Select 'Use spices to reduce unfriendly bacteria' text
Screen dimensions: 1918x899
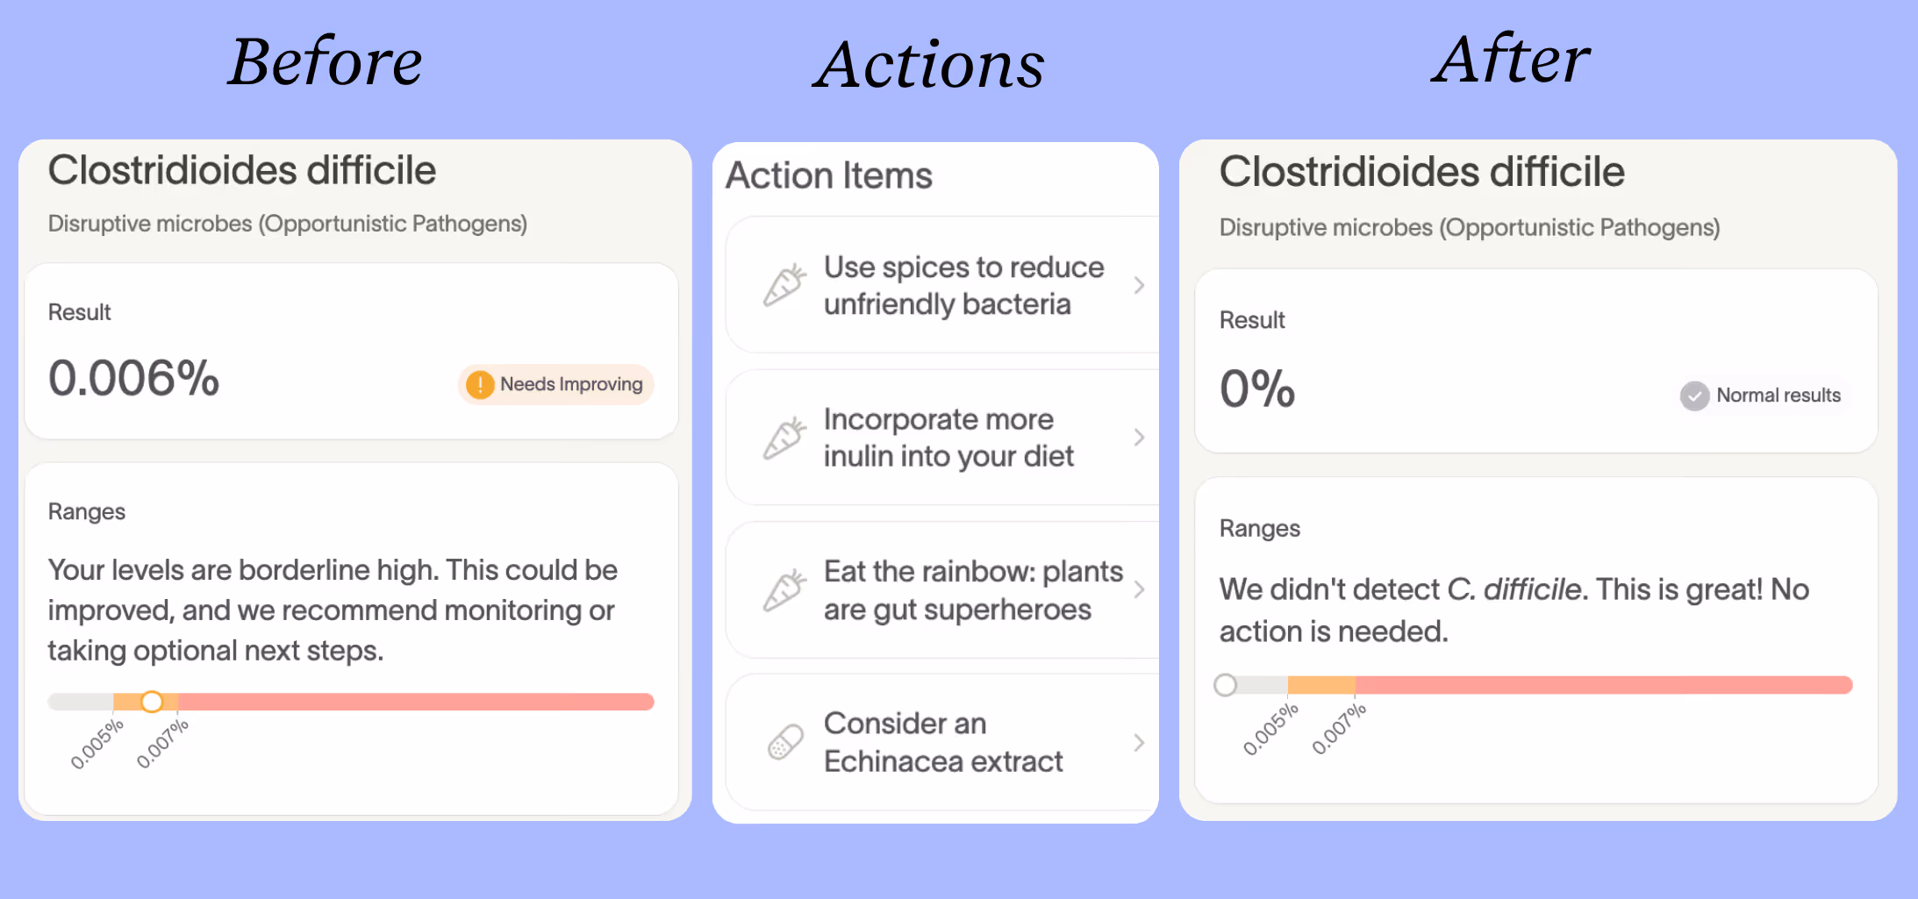[963, 285]
